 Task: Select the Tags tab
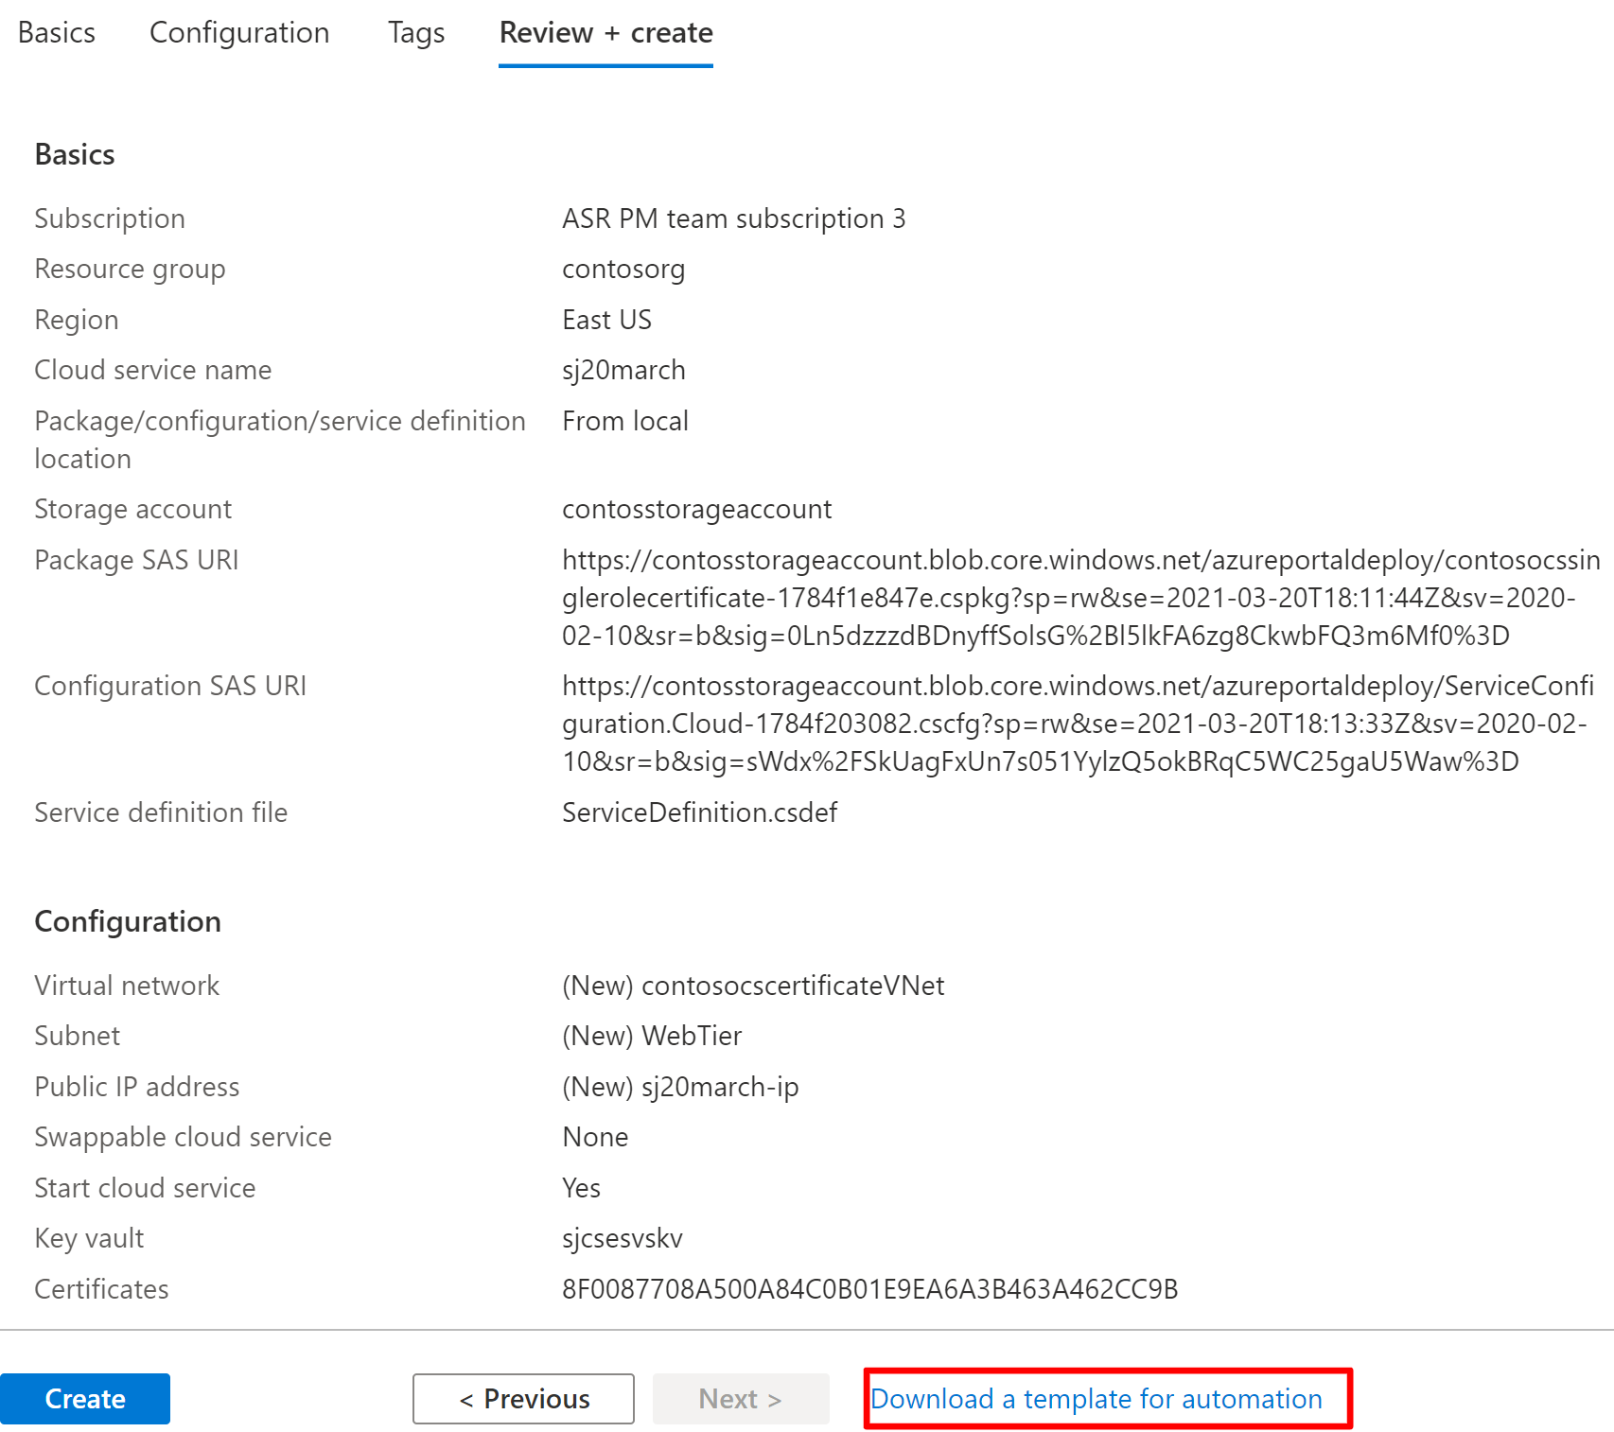pos(415,32)
